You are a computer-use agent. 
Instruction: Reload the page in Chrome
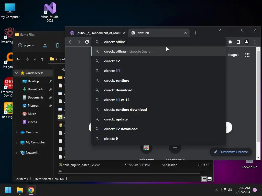pos(87,42)
